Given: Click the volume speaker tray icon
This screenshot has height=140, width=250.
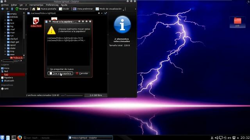Looking at the screenshot, I should click(216, 138).
